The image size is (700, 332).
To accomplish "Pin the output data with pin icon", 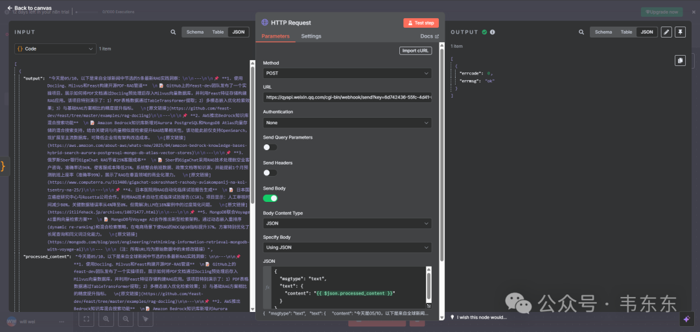I will click(x=680, y=32).
